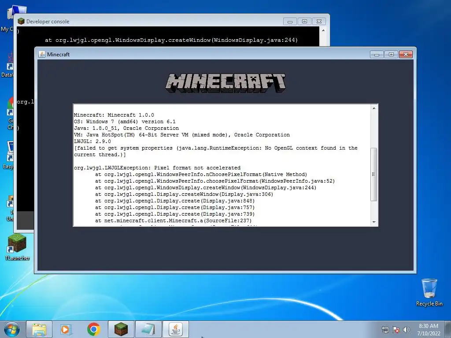
Task: Minimize the Developer console window
Action: click(290, 22)
